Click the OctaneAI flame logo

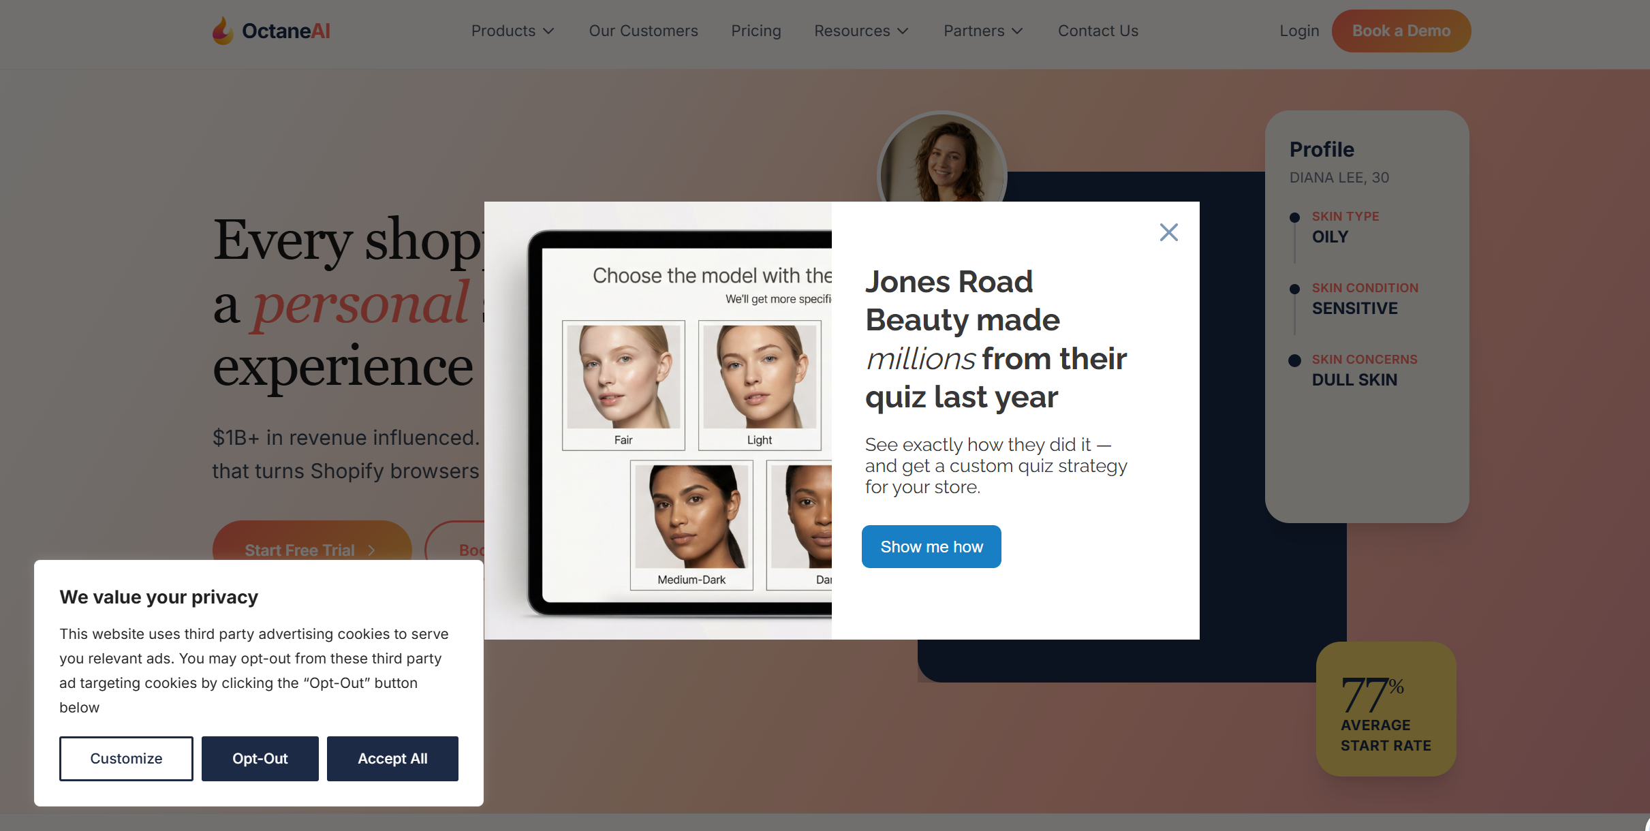pyautogui.click(x=222, y=31)
